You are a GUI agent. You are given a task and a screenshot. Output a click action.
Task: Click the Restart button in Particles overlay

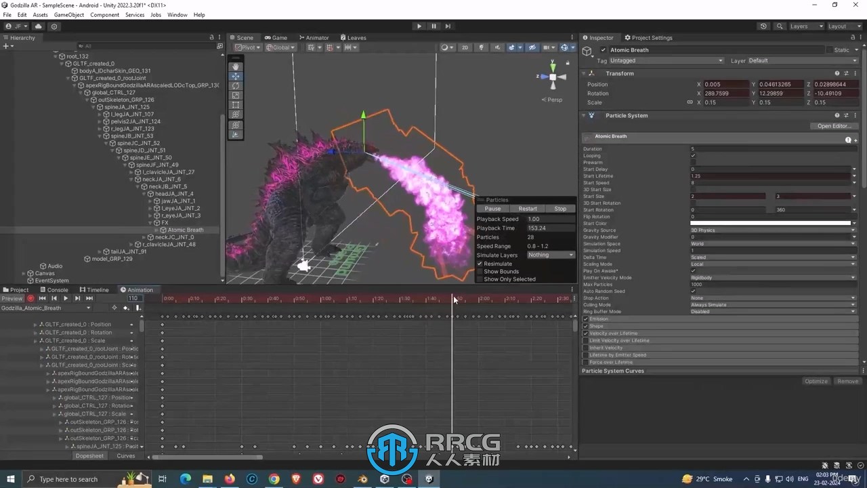point(528,209)
